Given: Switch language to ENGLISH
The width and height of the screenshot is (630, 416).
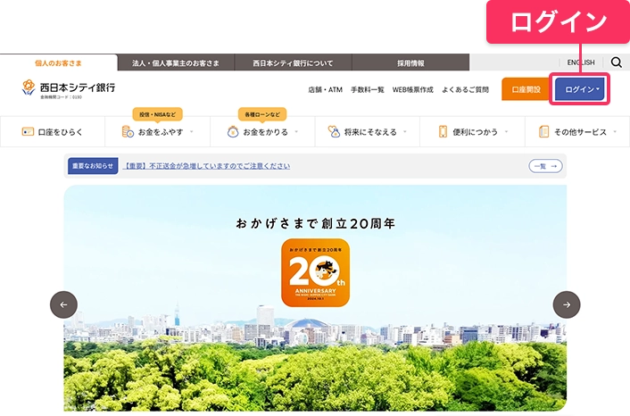Looking at the screenshot, I should (x=581, y=62).
